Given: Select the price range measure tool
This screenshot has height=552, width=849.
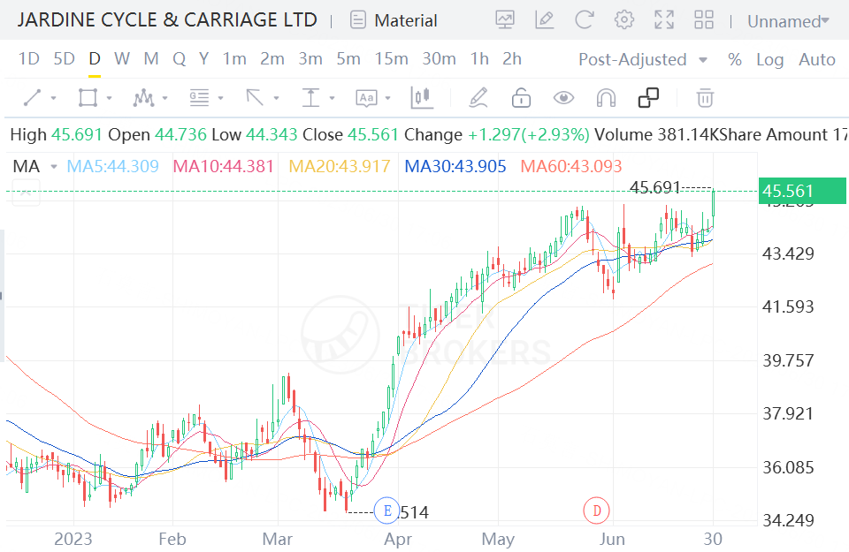Looking at the screenshot, I should (x=310, y=98).
